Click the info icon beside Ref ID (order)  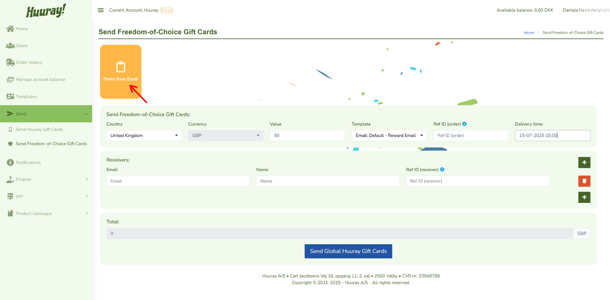pyautogui.click(x=464, y=124)
